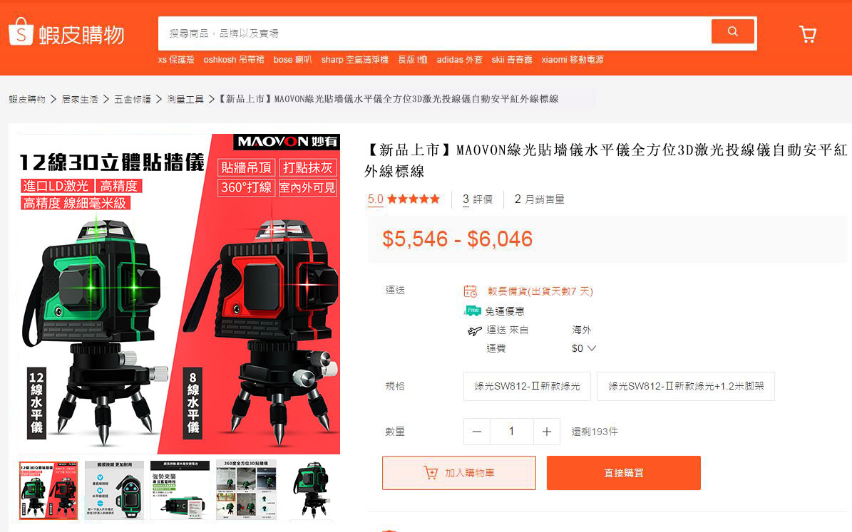Select 綠光SW812-II新款綠光 variant option
The width and height of the screenshot is (852, 532).
click(527, 386)
